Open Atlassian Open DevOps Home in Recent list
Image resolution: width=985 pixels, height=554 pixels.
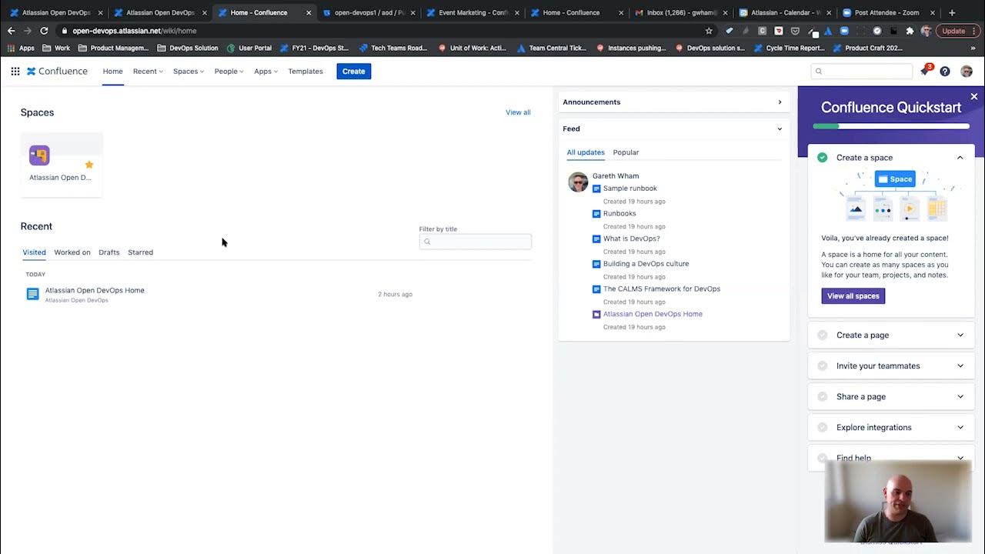[95, 290]
